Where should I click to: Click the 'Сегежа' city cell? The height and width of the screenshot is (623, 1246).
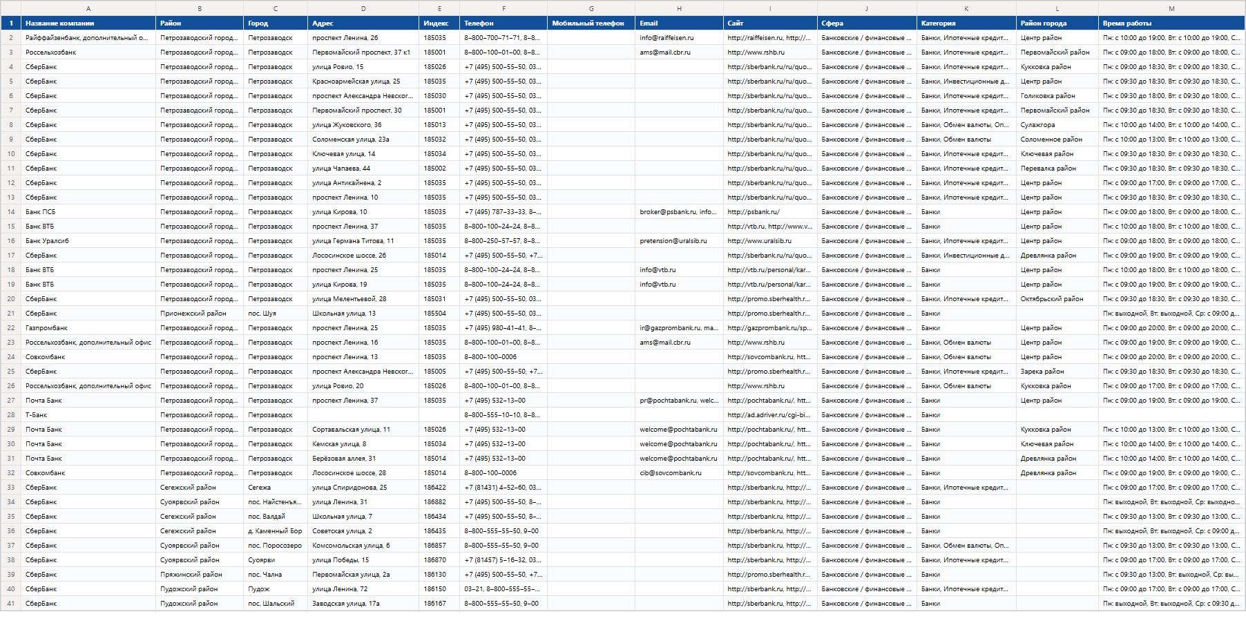point(276,488)
